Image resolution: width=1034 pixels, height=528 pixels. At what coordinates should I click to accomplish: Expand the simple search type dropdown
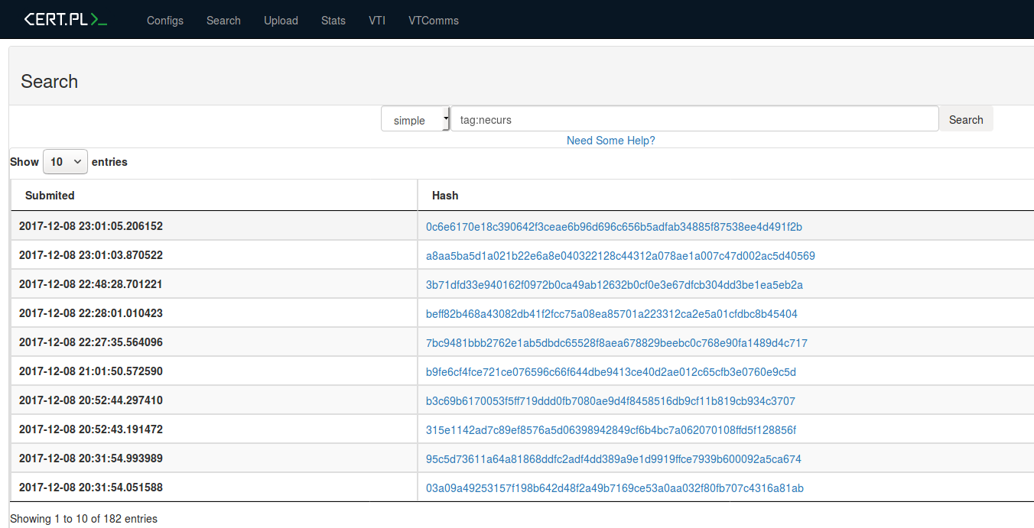[415, 120]
